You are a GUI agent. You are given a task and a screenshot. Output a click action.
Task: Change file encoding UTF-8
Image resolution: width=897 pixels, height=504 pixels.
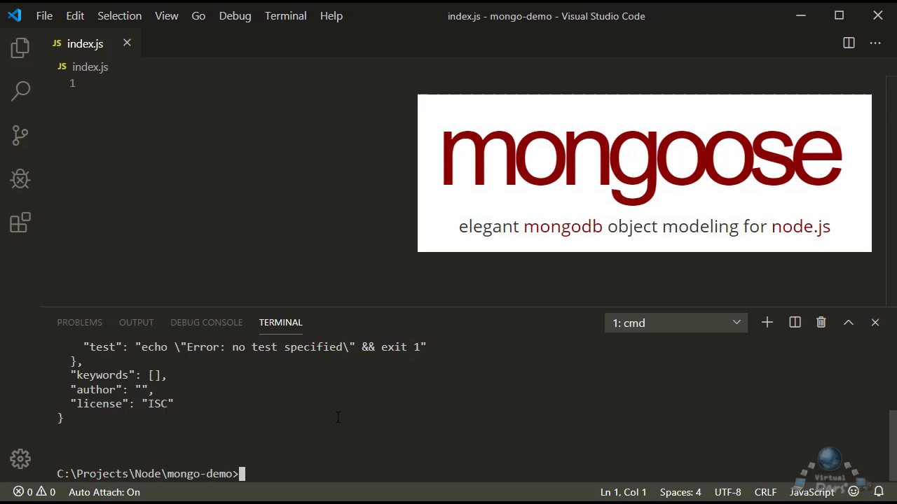pos(727,492)
